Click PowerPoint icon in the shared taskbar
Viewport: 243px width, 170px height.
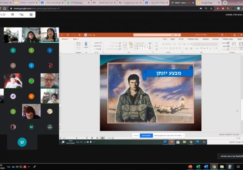point(172,142)
